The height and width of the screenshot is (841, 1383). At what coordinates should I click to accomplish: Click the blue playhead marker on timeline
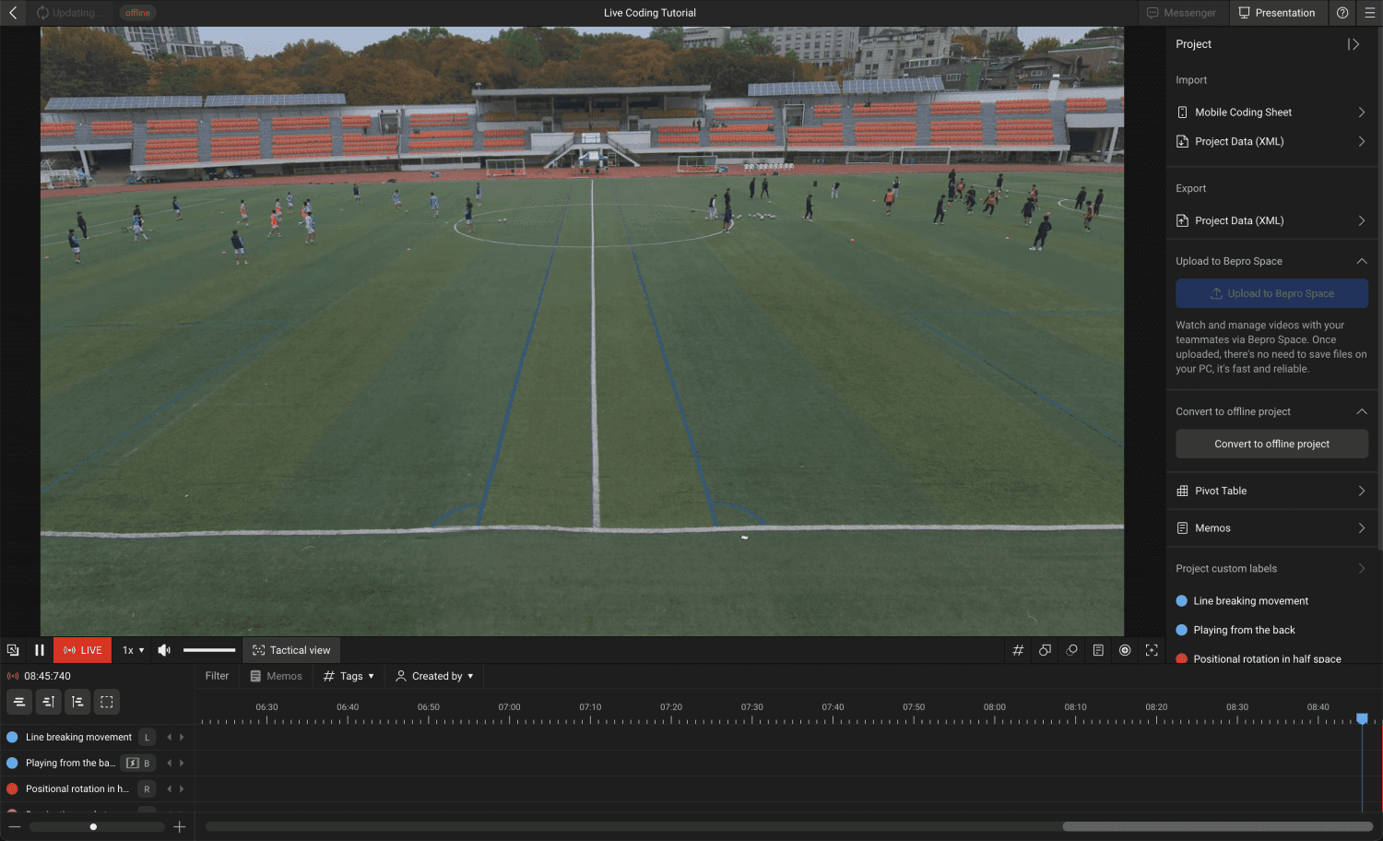pos(1362,718)
